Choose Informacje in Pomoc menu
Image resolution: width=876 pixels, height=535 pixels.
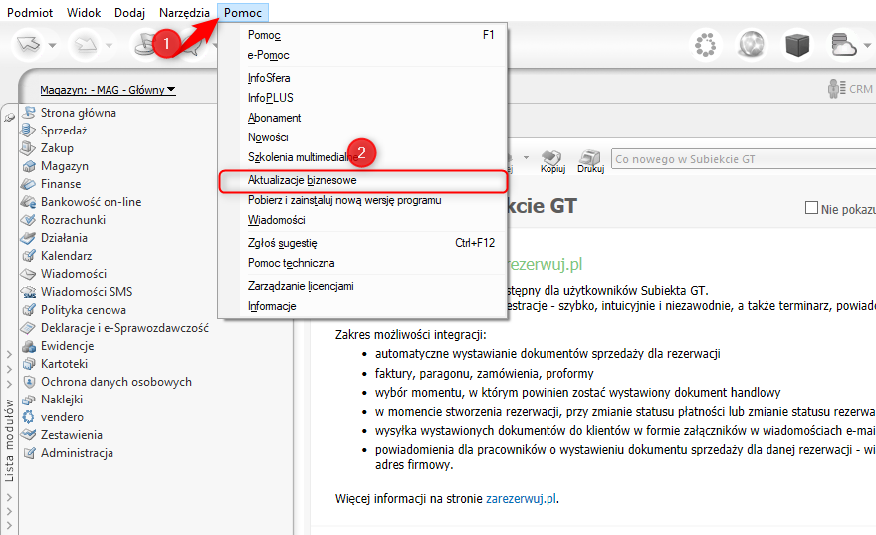pos(362,306)
